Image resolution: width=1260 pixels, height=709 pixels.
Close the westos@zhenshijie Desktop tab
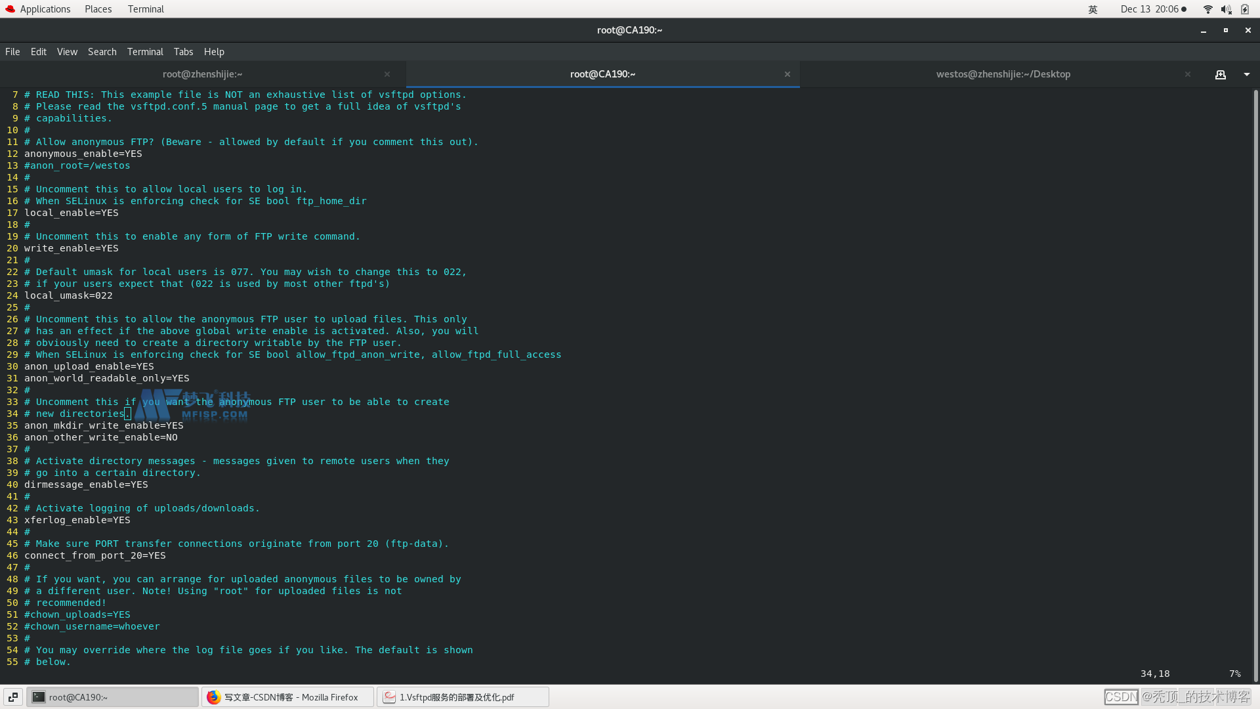point(1187,74)
